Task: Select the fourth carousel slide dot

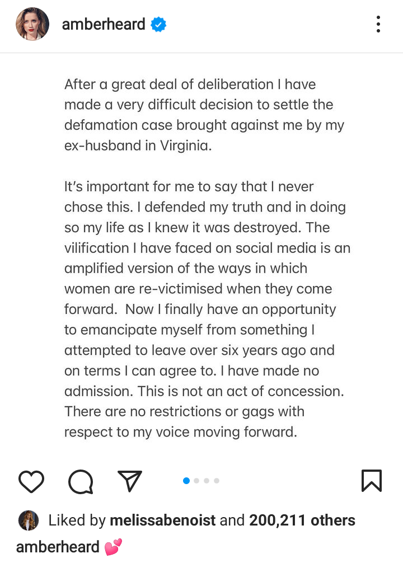Action: pos(217,481)
